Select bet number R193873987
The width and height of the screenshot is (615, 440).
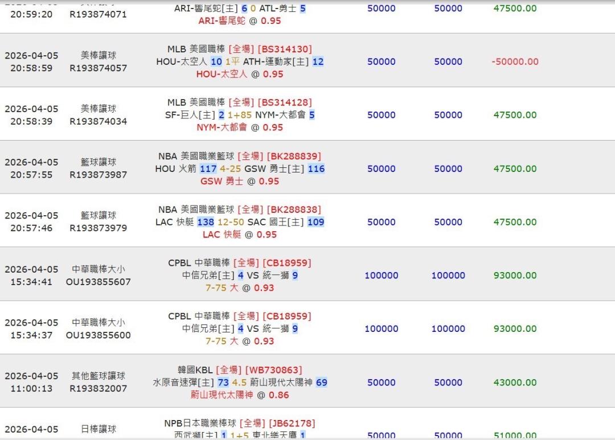tap(98, 175)
